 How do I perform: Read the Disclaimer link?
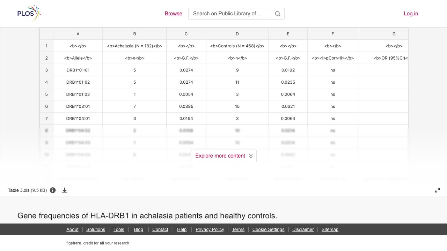pyautogui.click(x=303, y=229)
